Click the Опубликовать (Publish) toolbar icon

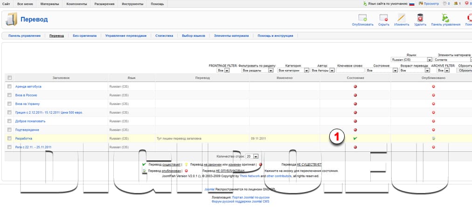pos(362,18)
